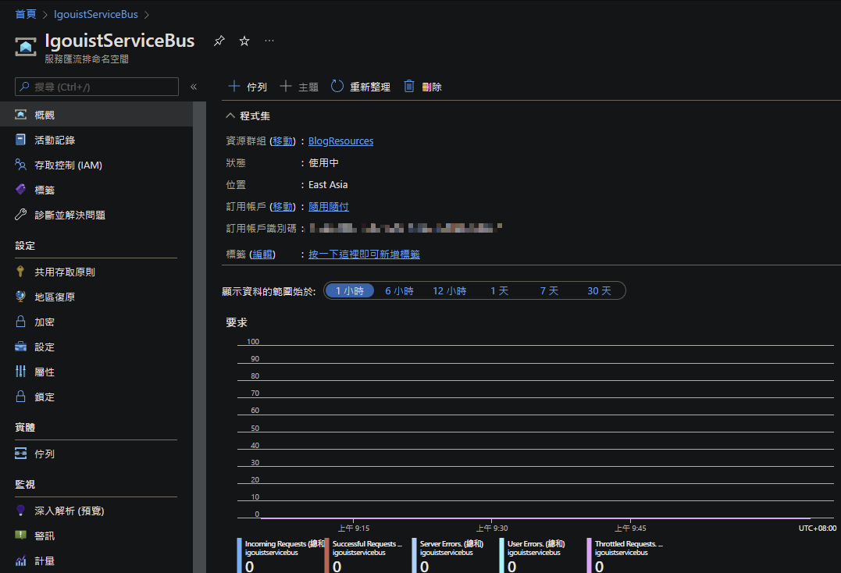
Task: Click the 服務匯流排命名空間 subtitle
Action: [x=87, y=59]
